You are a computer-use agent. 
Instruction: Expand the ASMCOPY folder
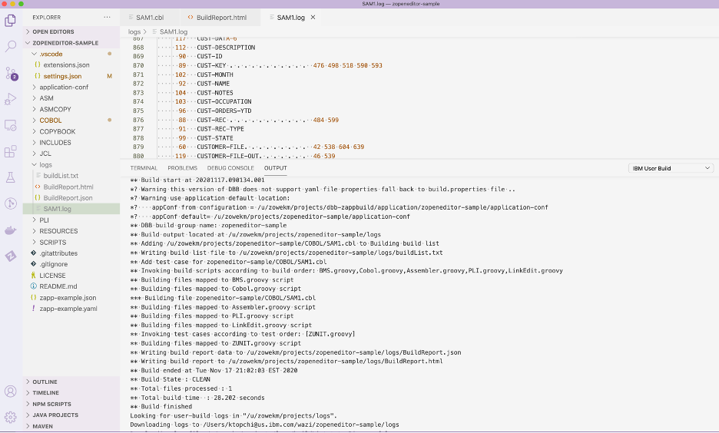click(x=71, y=109)
